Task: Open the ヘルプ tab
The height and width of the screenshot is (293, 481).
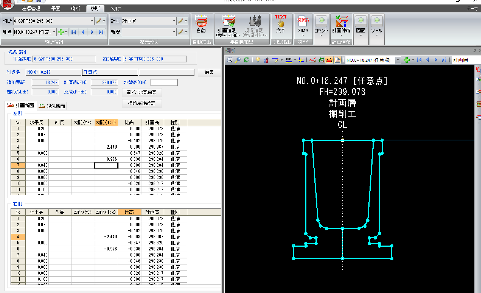Action: point(116,9)
